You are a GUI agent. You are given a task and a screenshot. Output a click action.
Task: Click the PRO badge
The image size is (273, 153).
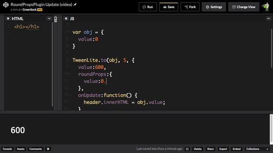pos(40,10)
